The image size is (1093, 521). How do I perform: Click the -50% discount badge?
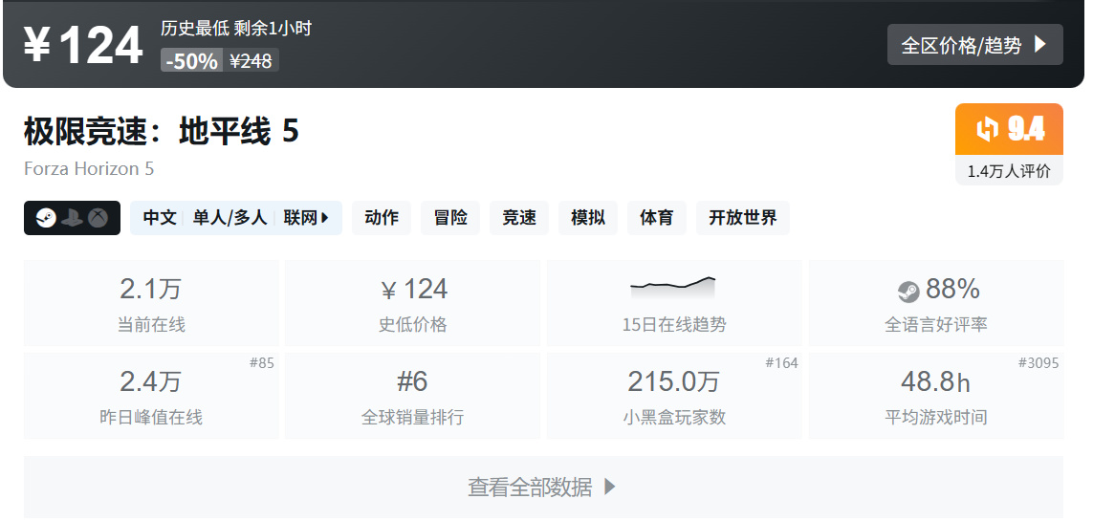(x=192, y=61)
